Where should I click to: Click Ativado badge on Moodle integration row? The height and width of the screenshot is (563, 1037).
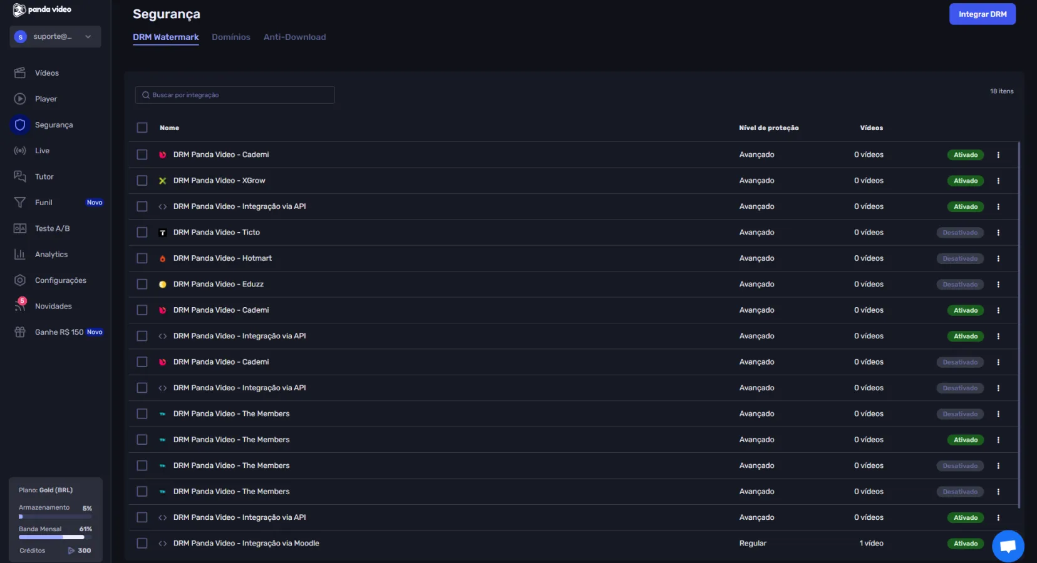965,544
